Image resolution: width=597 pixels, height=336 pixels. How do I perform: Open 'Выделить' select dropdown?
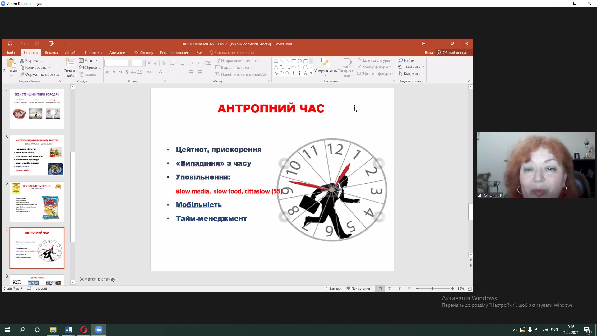tap(411, 74)
